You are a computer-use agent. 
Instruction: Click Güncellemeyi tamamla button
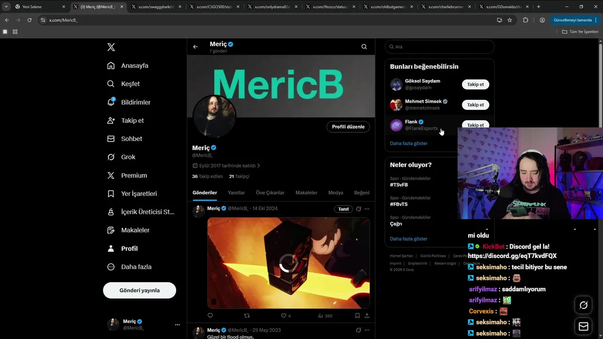pyautogui.click(x=574, y=20)
